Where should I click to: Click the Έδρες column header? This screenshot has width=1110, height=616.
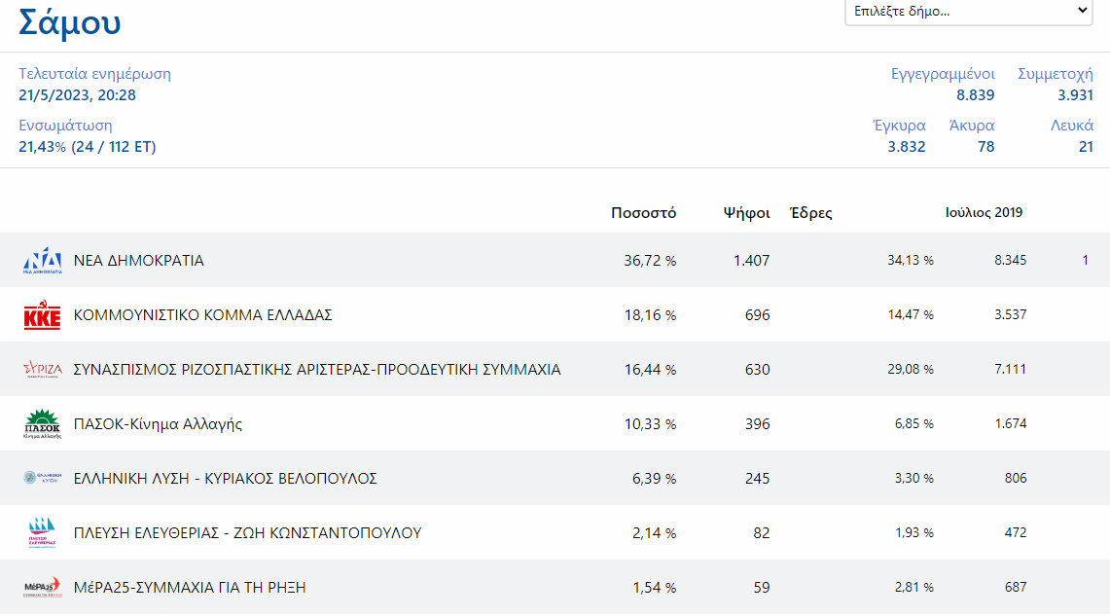(x=810, y=212)
